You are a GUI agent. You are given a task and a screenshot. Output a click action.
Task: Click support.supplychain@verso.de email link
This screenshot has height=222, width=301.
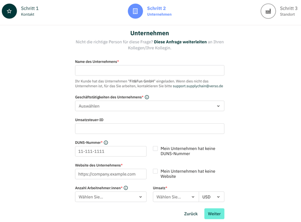198,86
